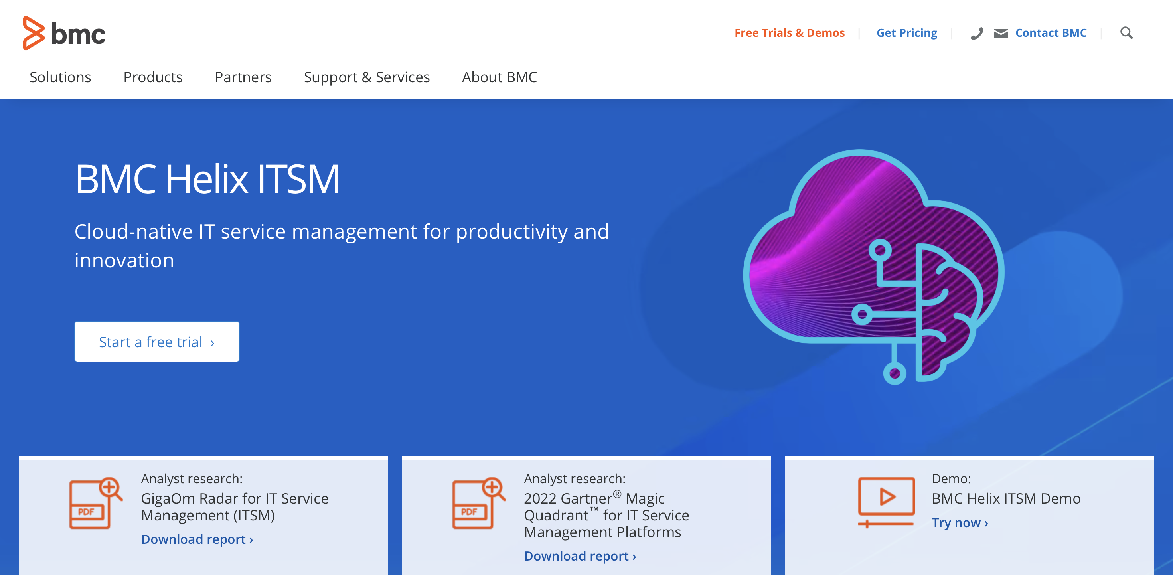Click the Gartner Magic Quadrant PDF icon
This screenshot has height=577, width=1173.
[x=479, y=503]
